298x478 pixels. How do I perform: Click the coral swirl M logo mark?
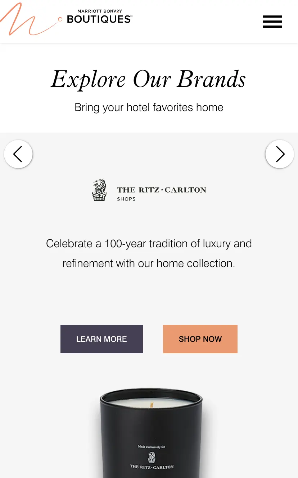point(21,20)
